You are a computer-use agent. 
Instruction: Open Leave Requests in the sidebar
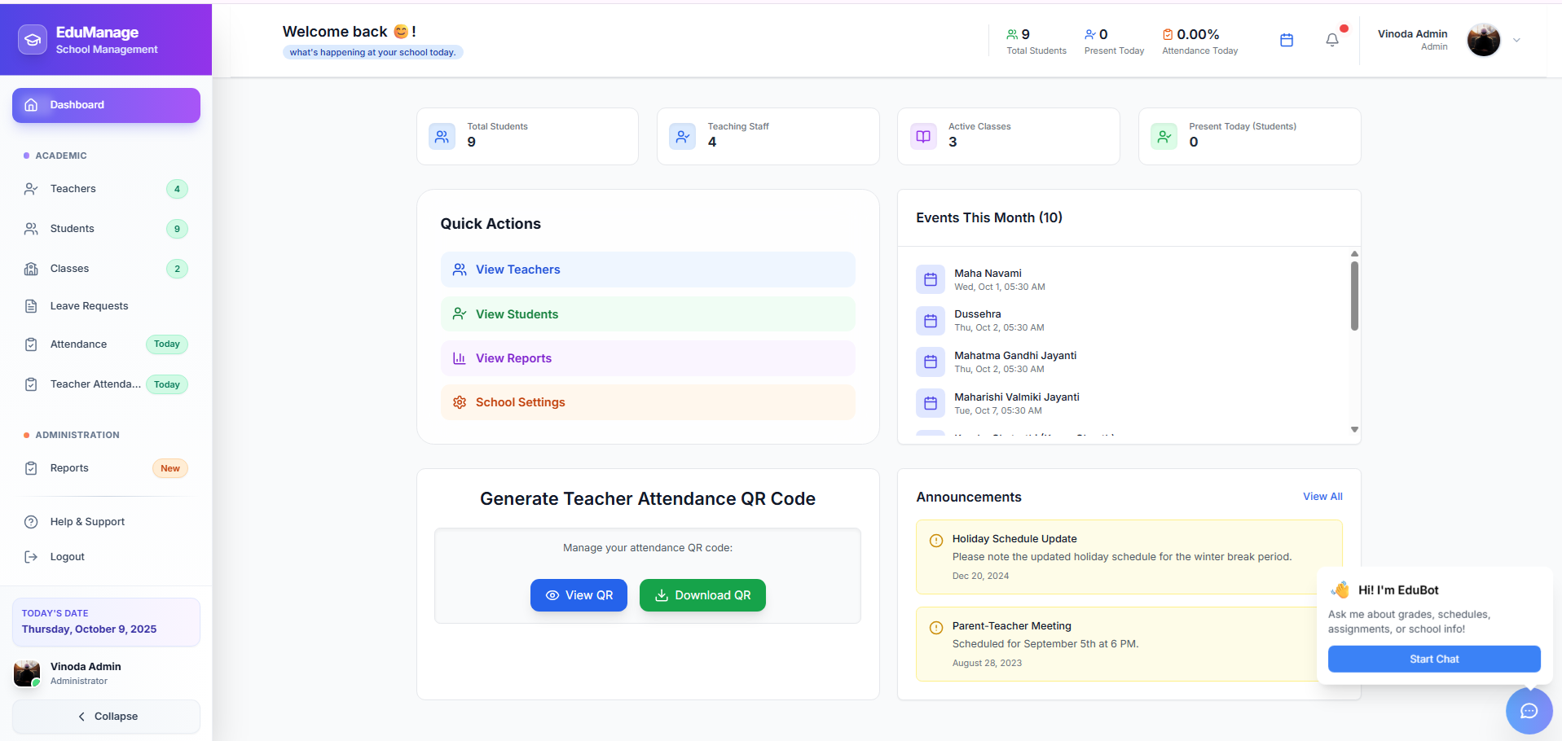click(89, 306)
